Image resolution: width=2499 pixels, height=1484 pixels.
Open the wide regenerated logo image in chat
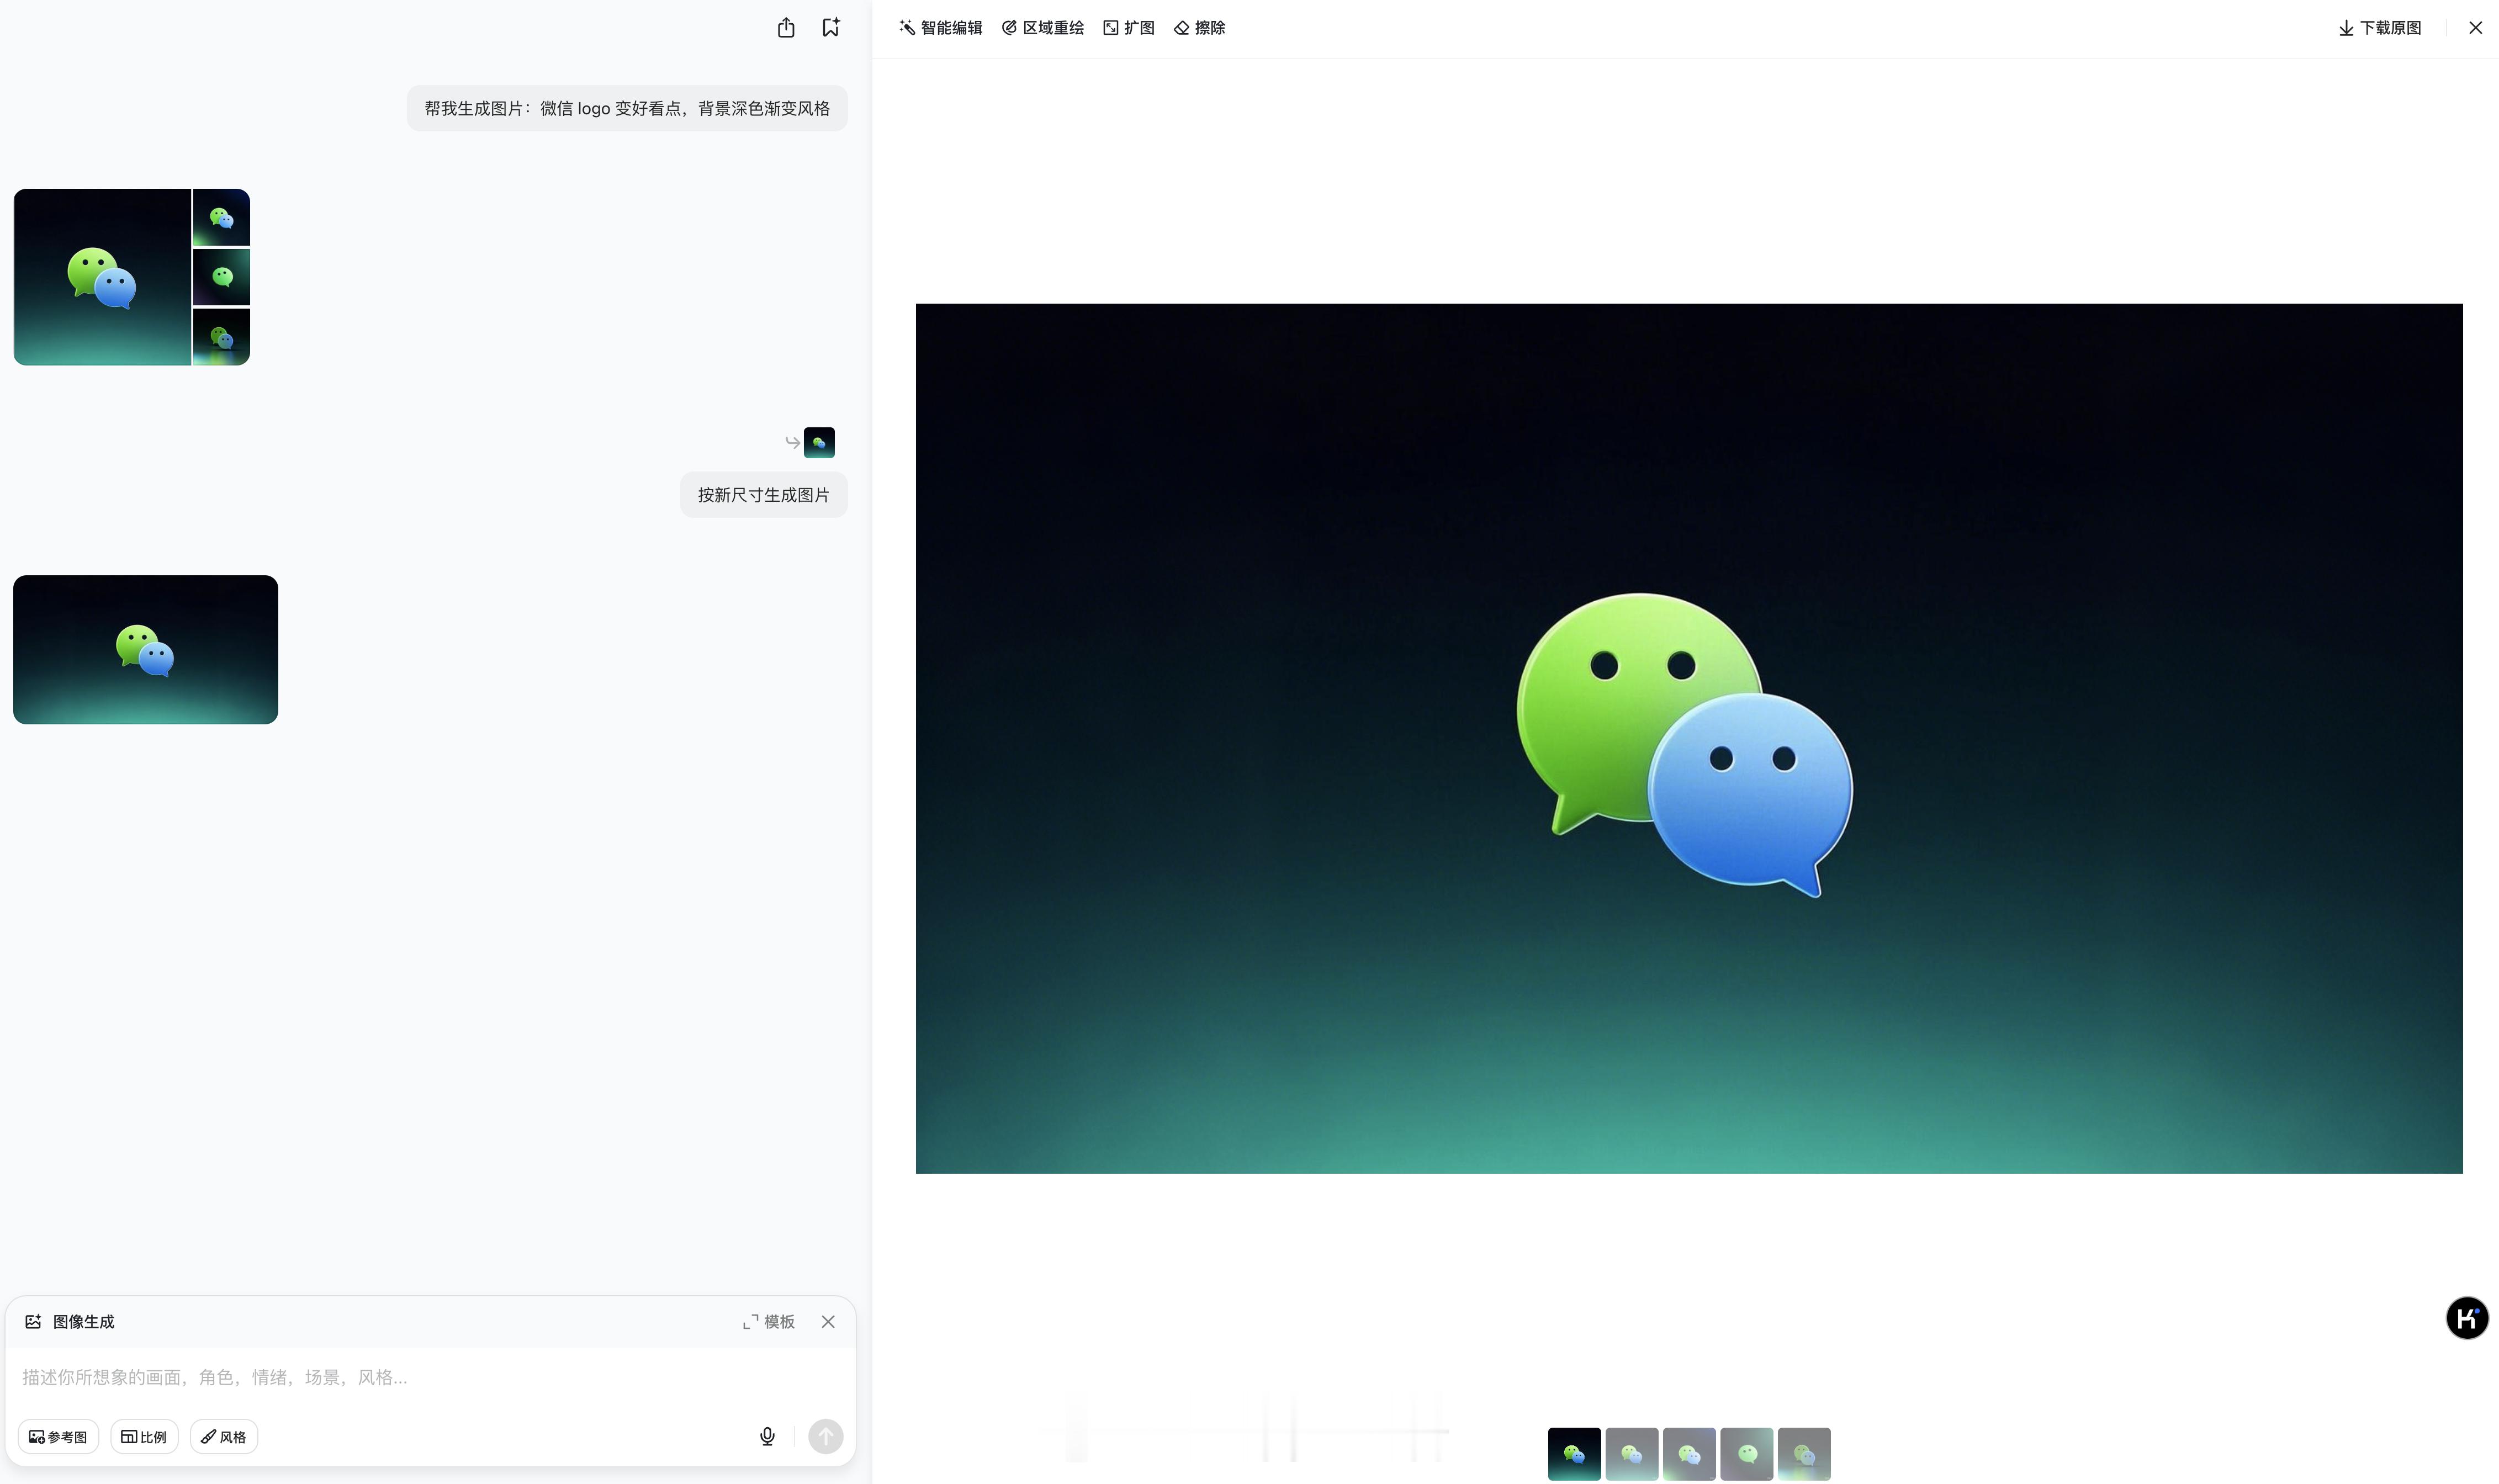(146, 649)
